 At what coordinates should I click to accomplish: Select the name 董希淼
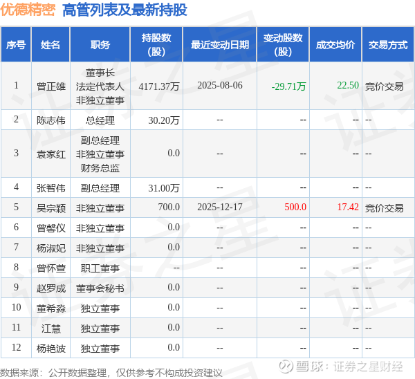pyautogui.click(x=50, y=308)
